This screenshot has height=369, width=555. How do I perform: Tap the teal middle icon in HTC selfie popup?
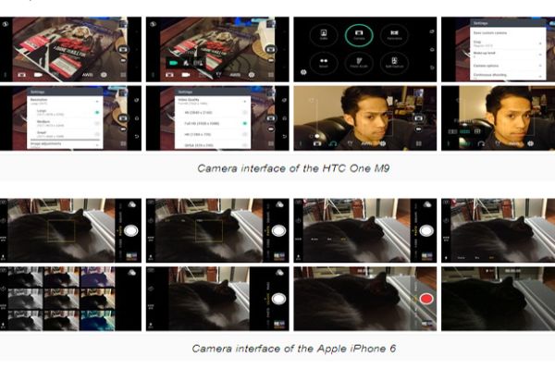464,131
